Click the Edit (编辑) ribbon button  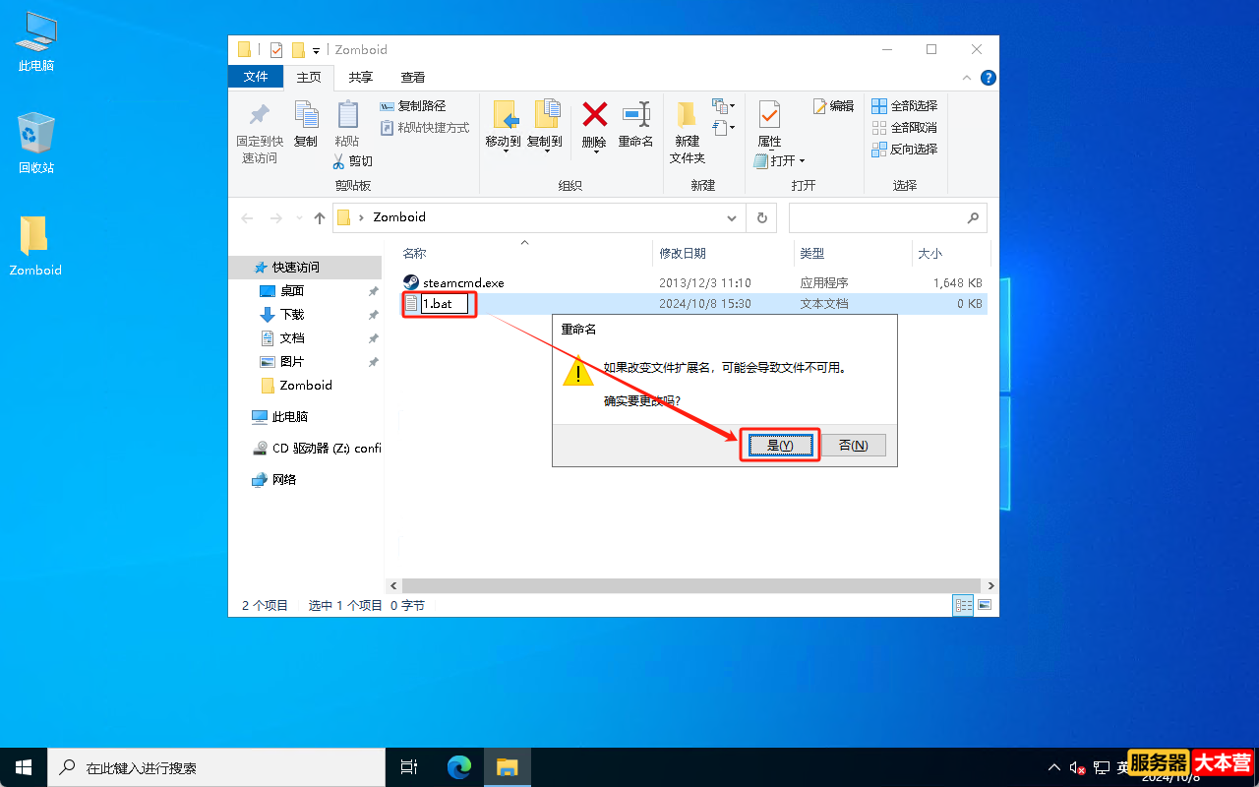coord(833,105)
